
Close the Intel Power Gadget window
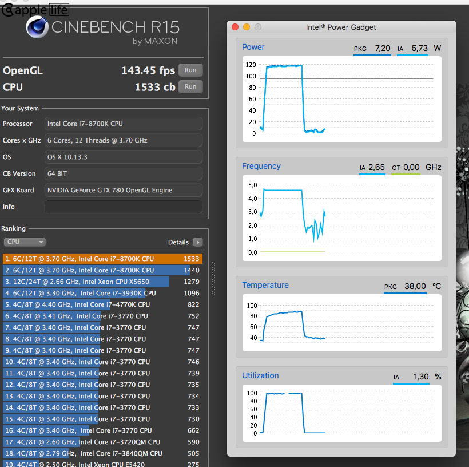point(235,27)
